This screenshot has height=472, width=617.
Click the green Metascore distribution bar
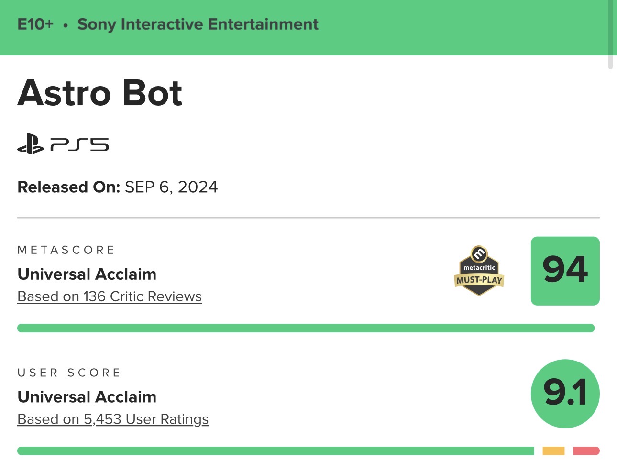coord(306,328)
